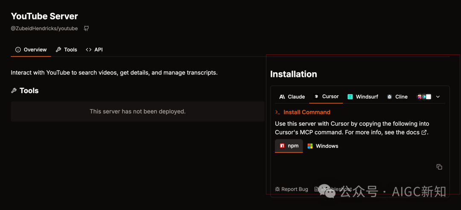Click the Report Bug link

point(292,189)
